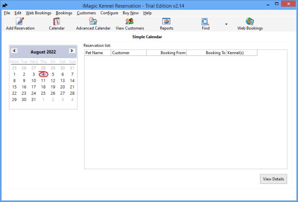Expand the dropdown arrow next to Find
The width and height of the screenshot is (298, 202).
click(226, 24)
